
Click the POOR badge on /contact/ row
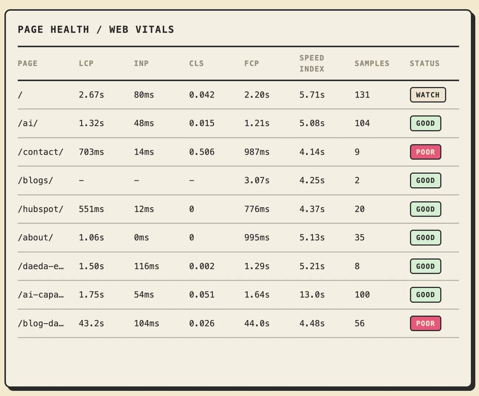pos(425,152)
